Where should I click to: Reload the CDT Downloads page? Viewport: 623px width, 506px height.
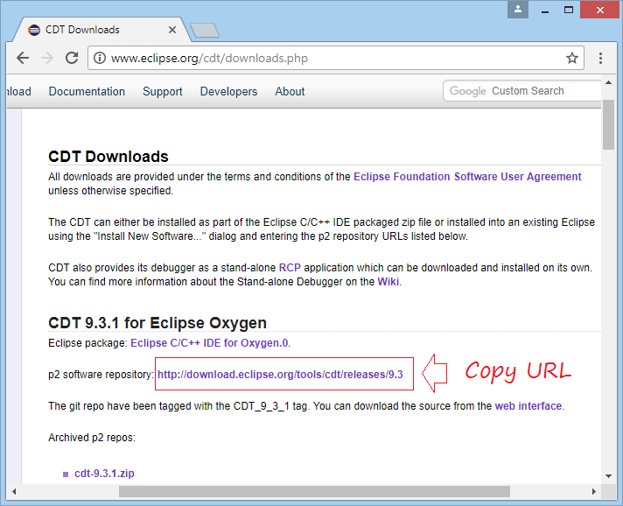(x=72, y=58)
